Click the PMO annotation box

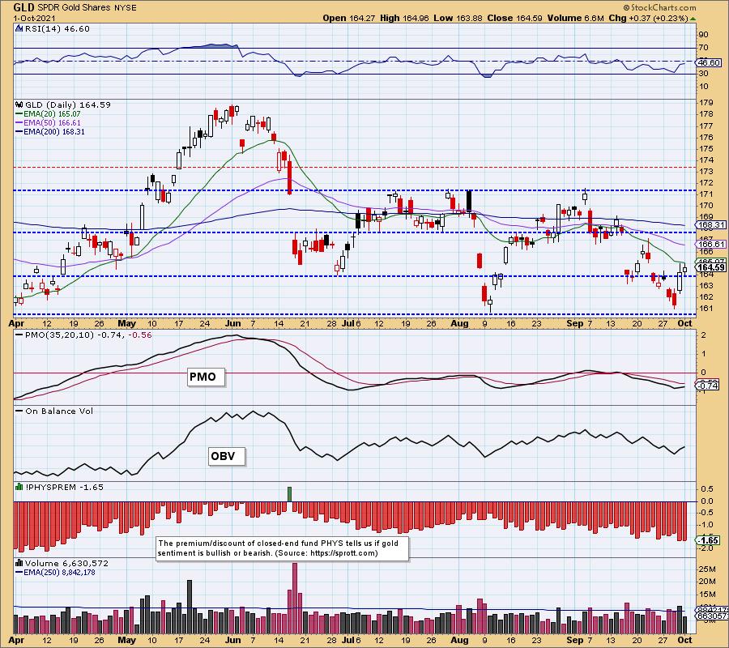point(206,377)
